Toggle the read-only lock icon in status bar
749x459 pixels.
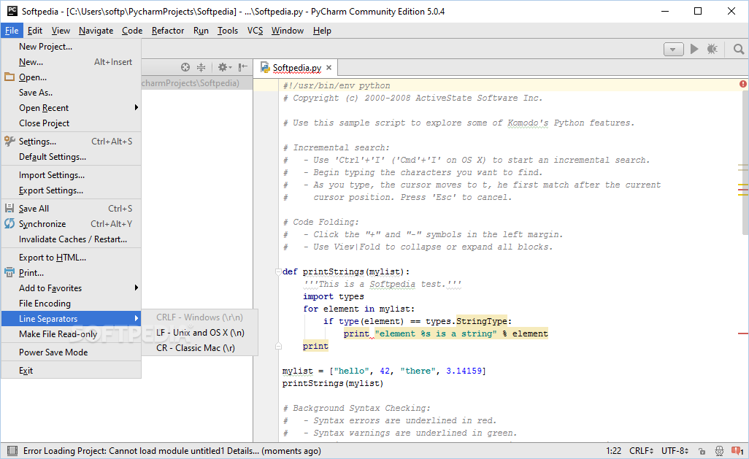702,451
